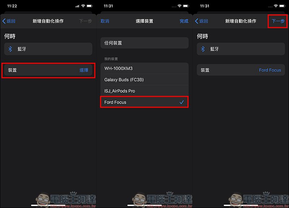
Task: Tap the Bluetooth icon in right screen
Action: (203, 49)
